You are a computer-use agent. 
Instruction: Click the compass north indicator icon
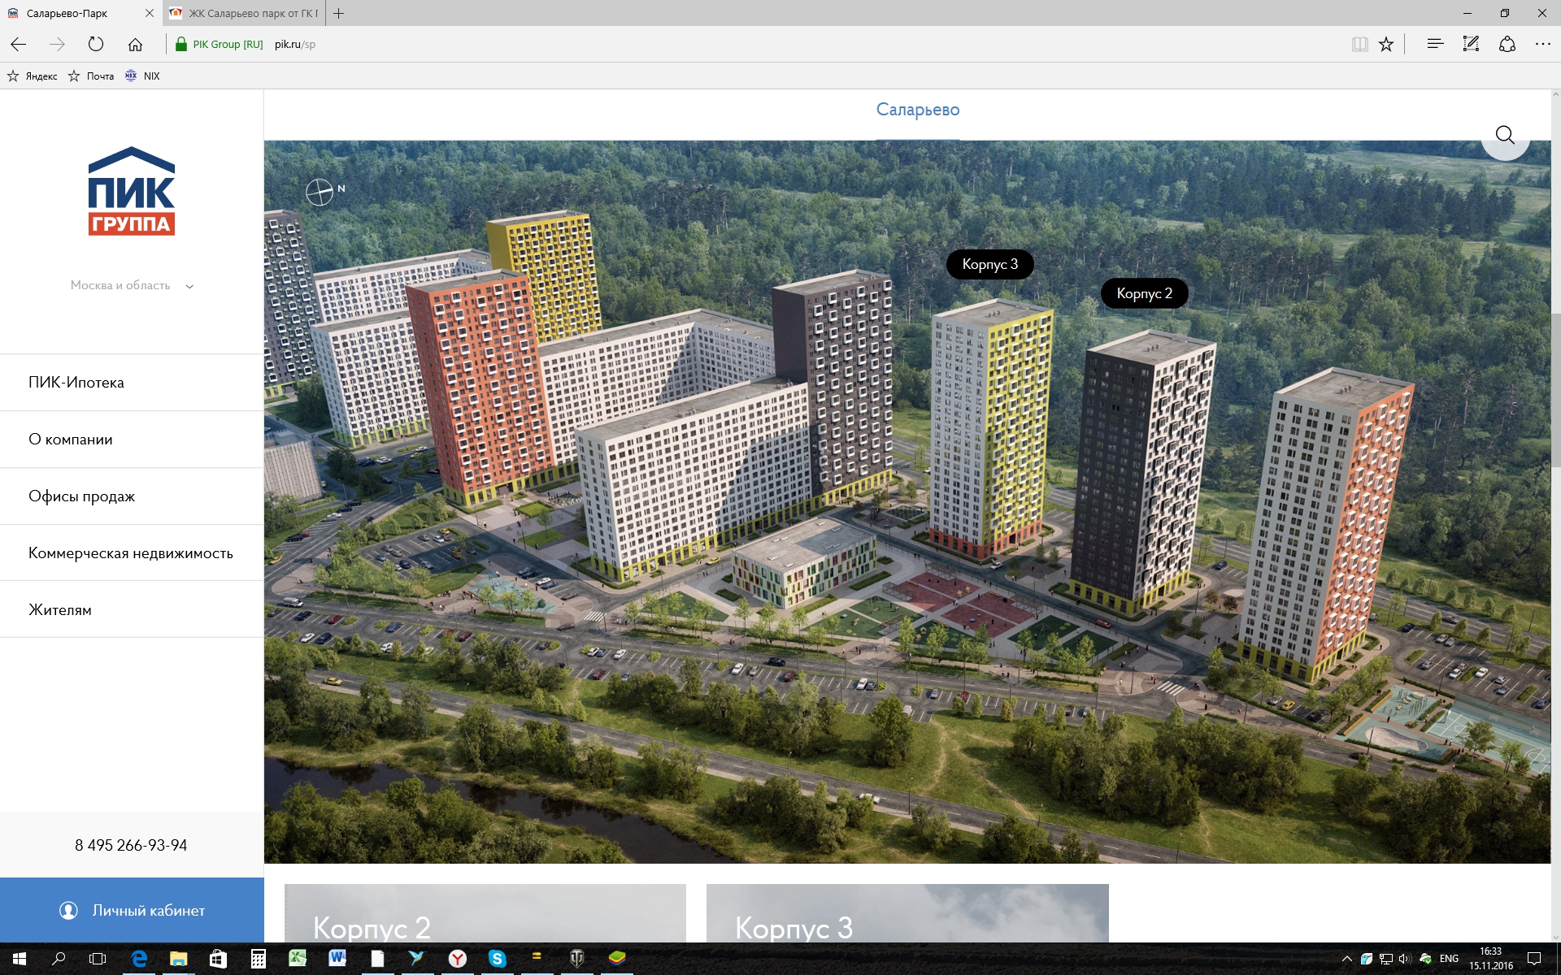tap(320, 193)
